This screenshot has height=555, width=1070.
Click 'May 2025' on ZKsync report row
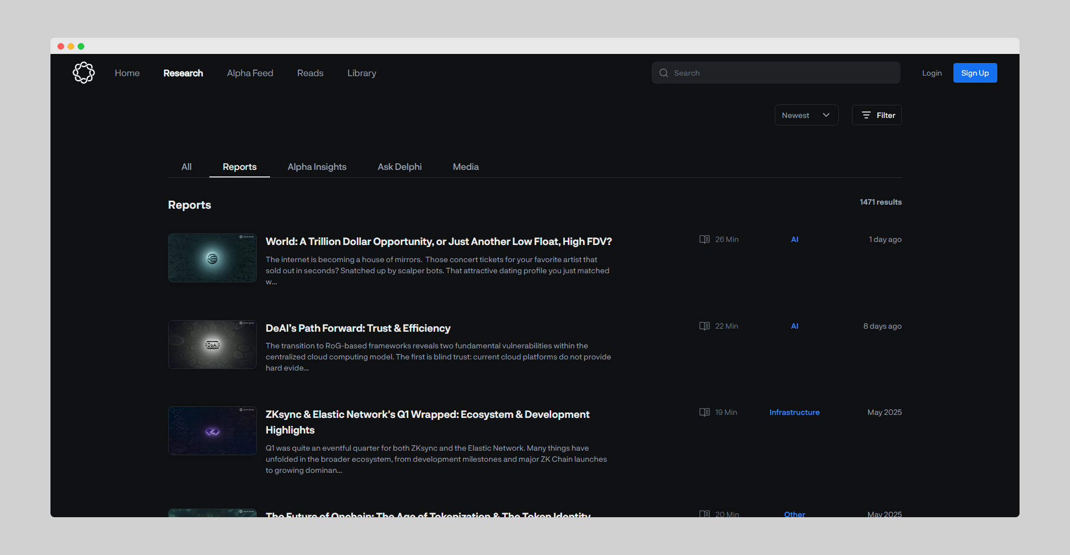click(x=885, y=412)
